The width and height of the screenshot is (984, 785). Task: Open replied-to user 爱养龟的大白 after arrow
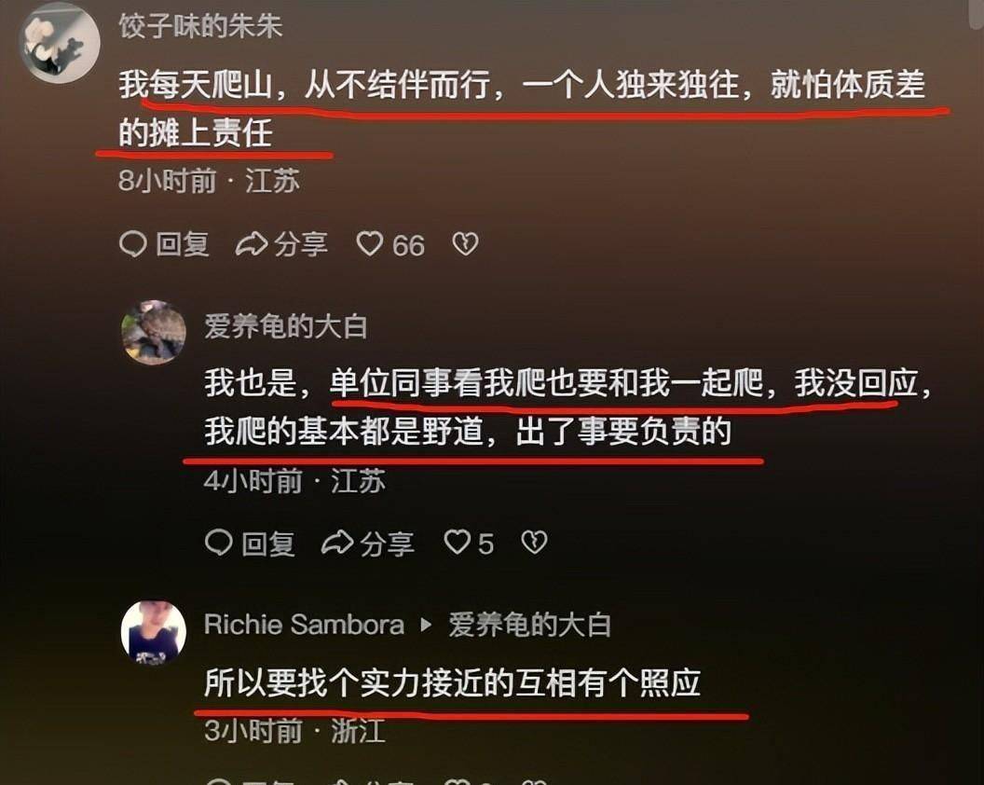click(529, 625)
